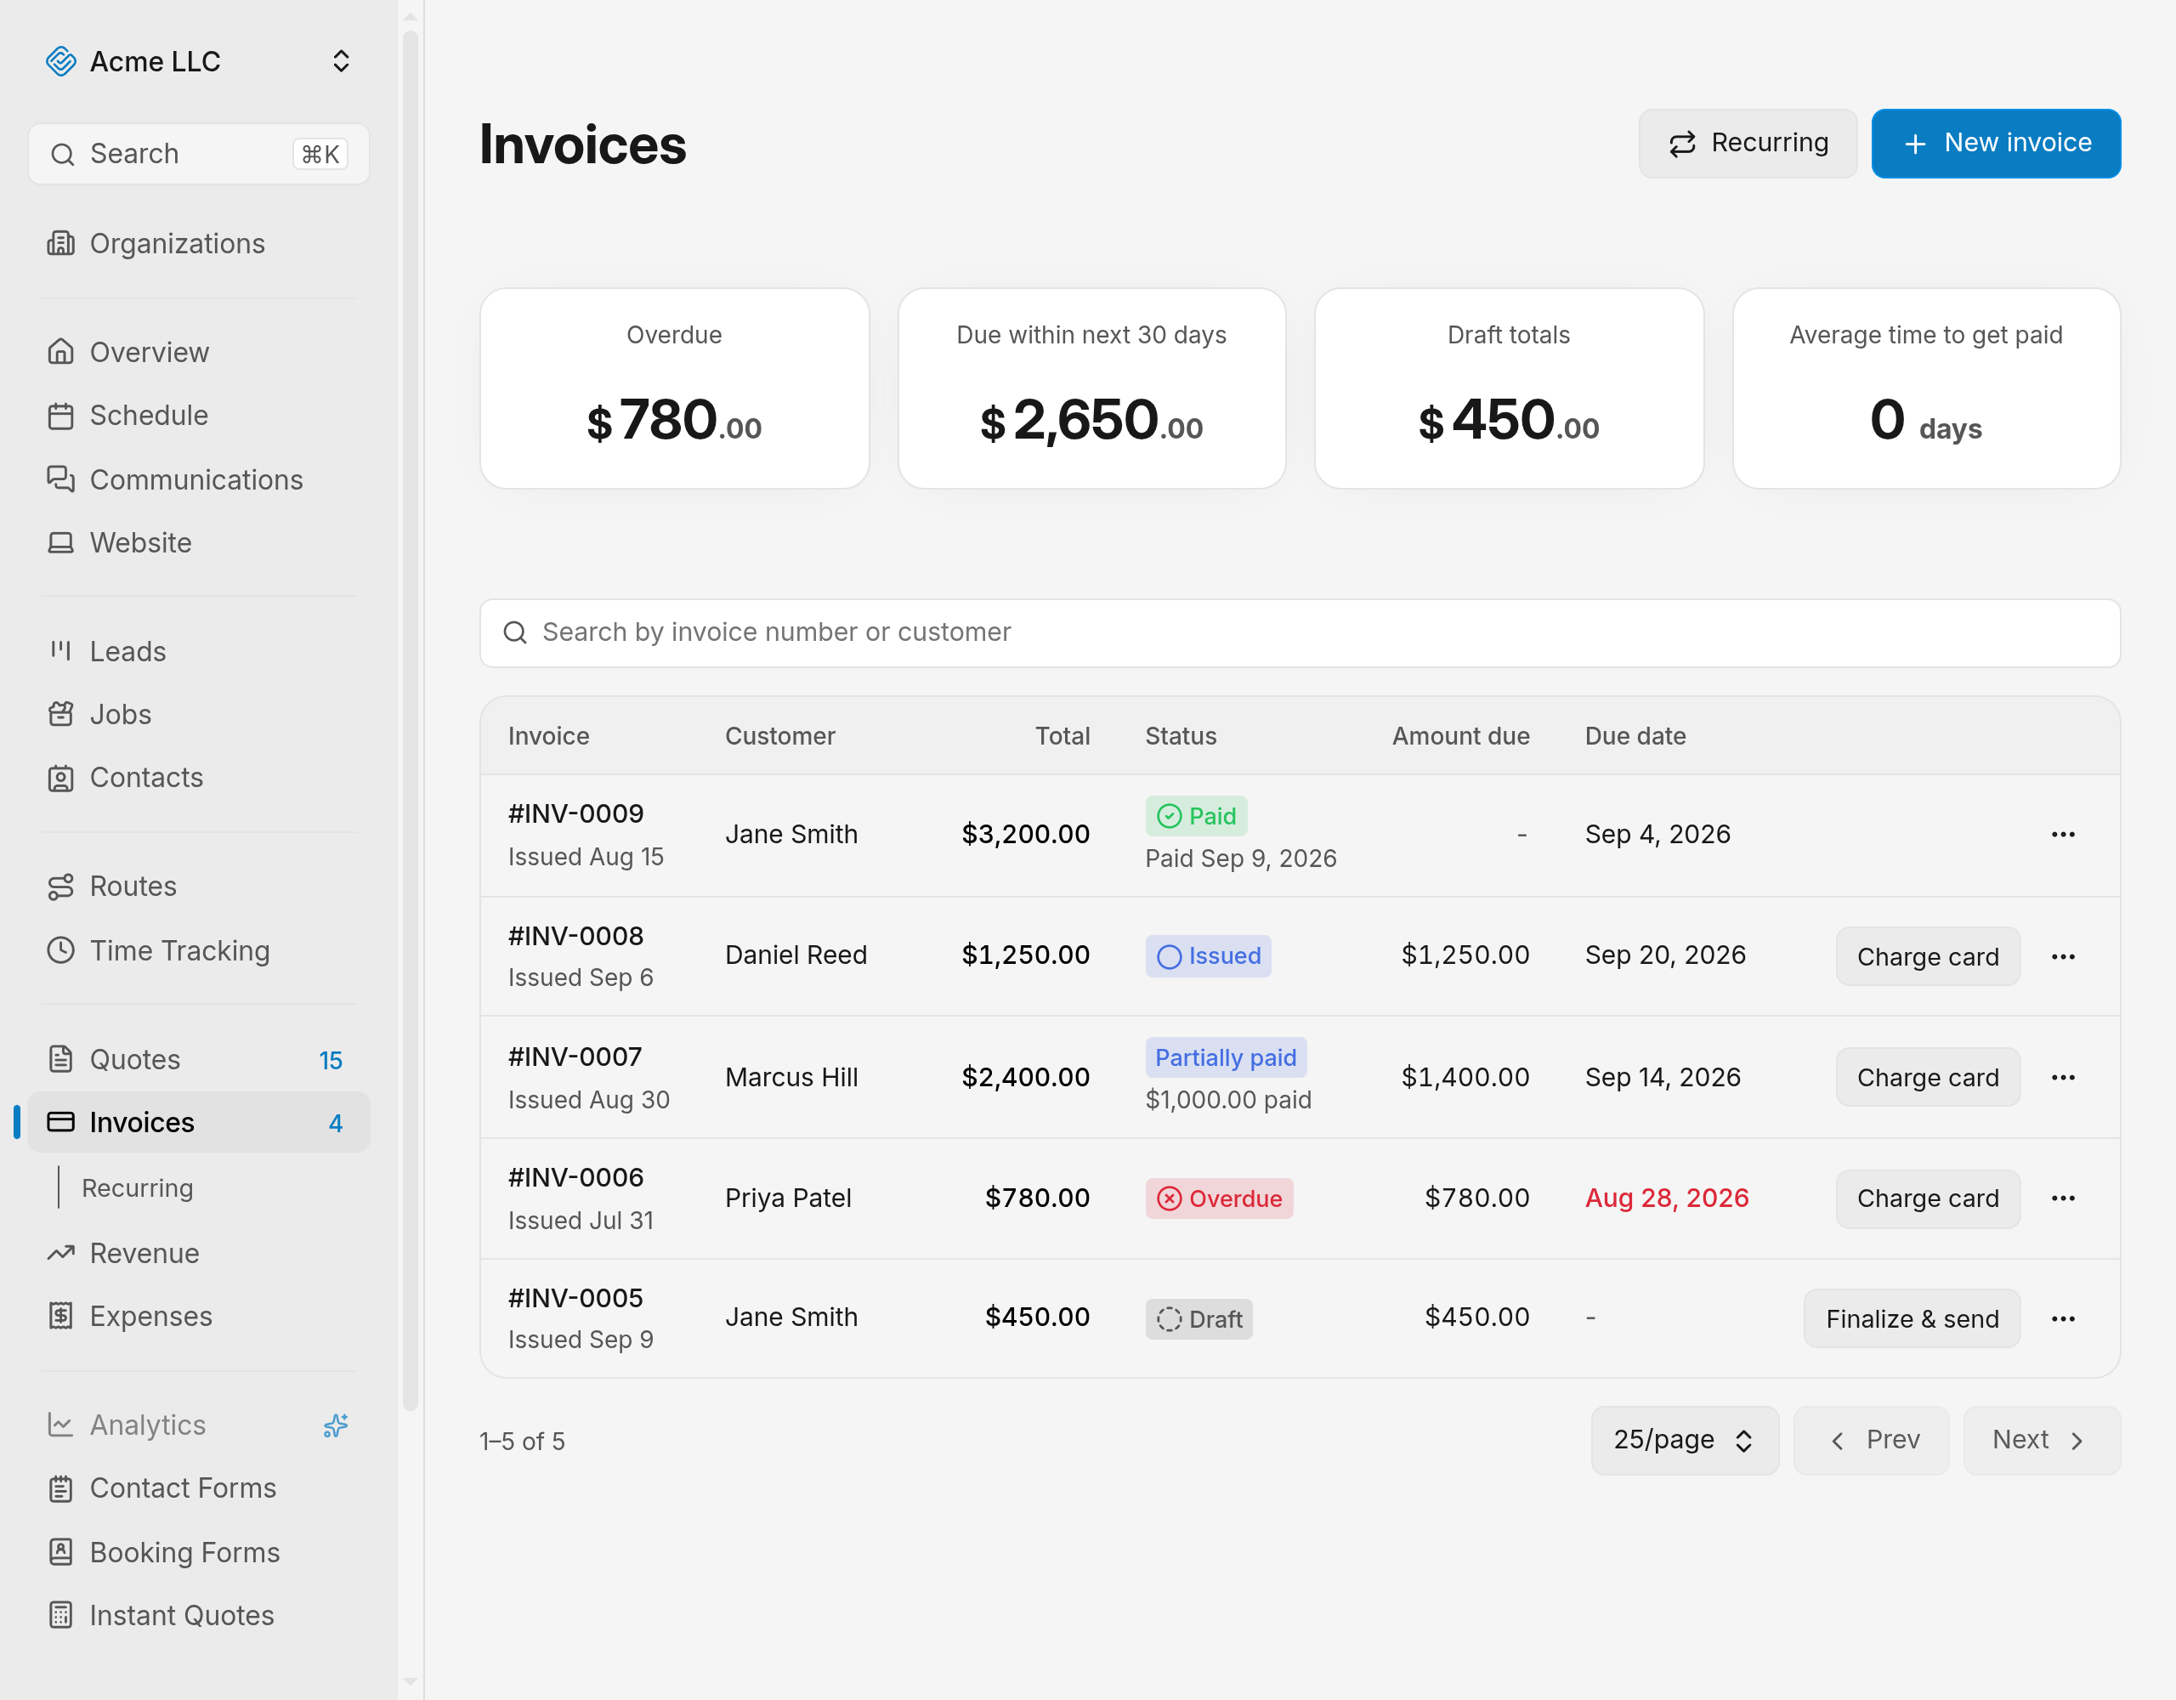This screenshot has height=1700, width=2176.
Task: Open Instant Quotes
Action: click(x=198, y=1614)
